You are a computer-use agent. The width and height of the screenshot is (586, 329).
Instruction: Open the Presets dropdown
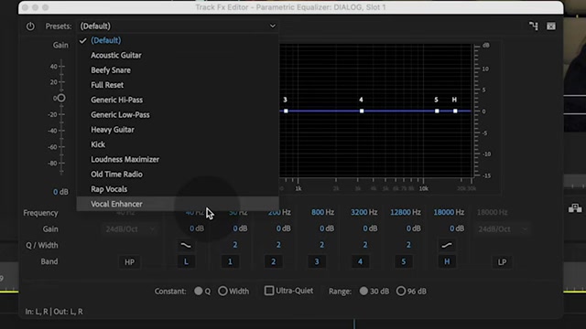click(178, 27)
